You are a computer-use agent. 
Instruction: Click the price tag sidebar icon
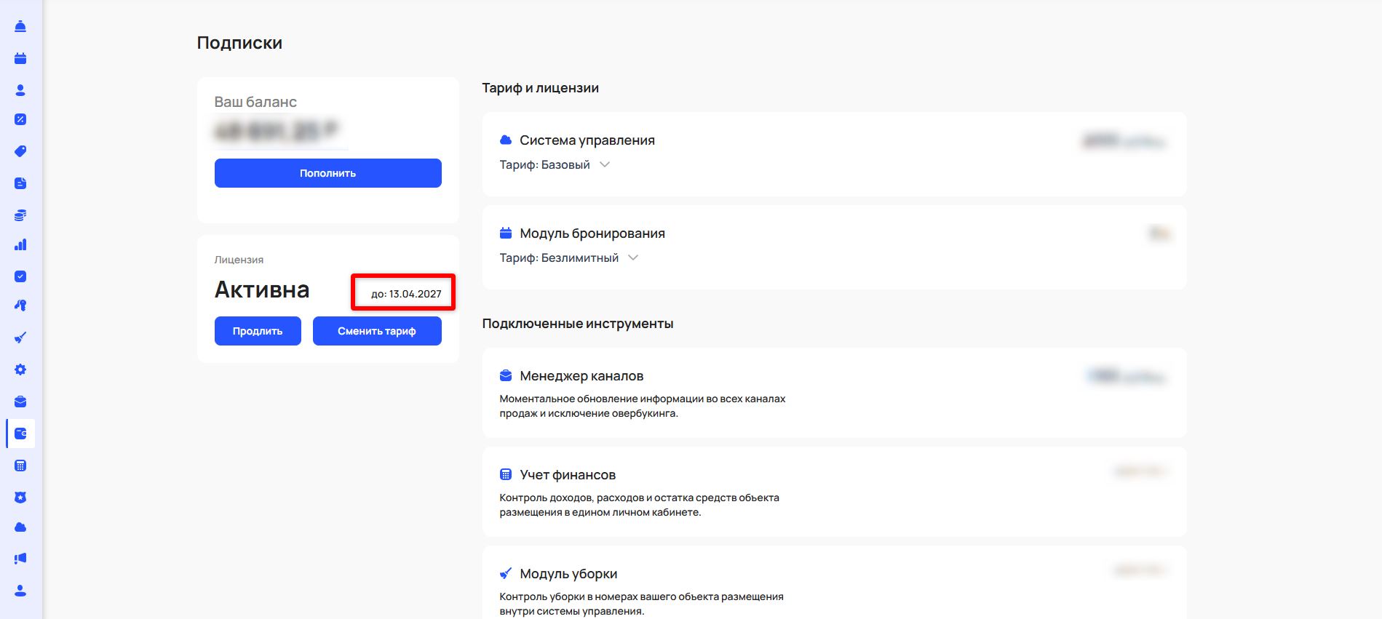pos(20,151)
